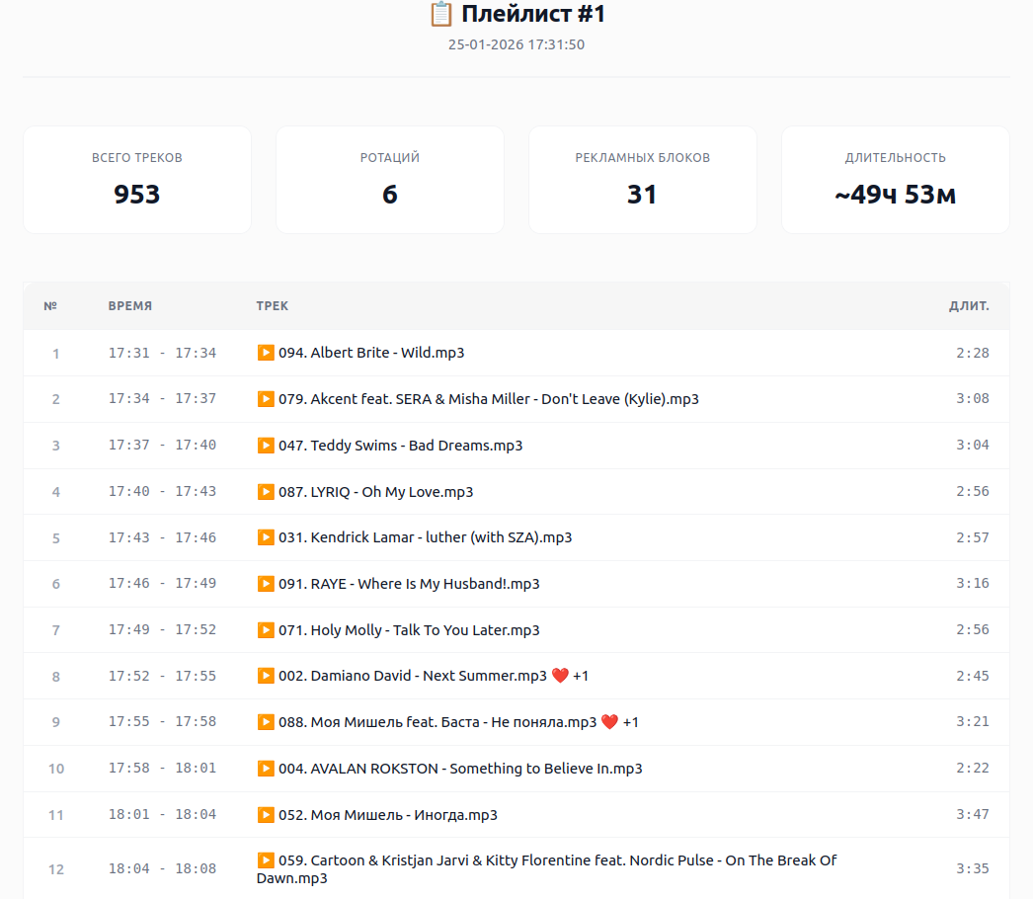Play Cartoon & Kristjan Jarvi track

pos(266,860)
